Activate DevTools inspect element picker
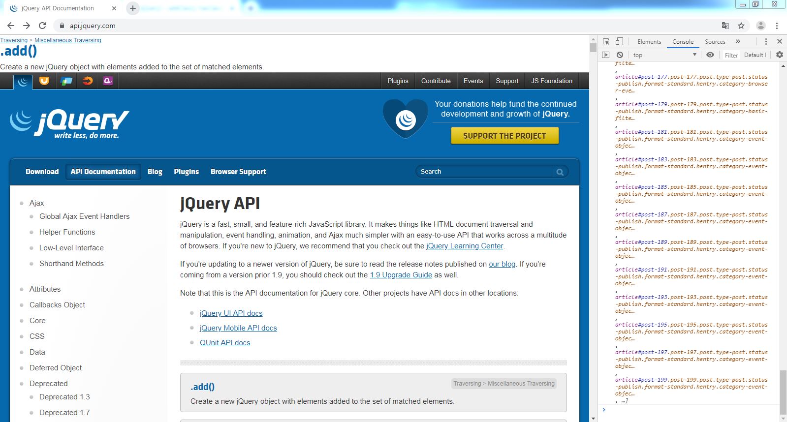787x422 pixels. tap(606, 42)
